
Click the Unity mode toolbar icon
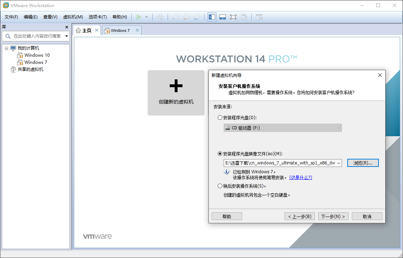point(244,17)
